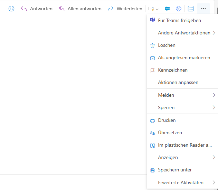
Task: Expand the Andere Antwortaktionen submenu chevron
Action: (x=214, y=33)
